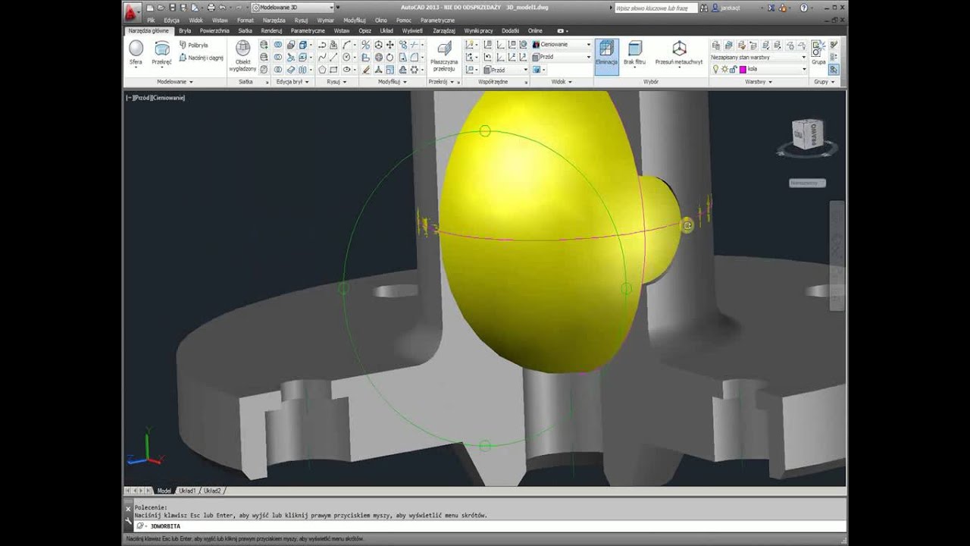Screen dimensions: 970x546
Task: Select the Obiekt wygładzony mesh tool
Action: click(242, 56)
